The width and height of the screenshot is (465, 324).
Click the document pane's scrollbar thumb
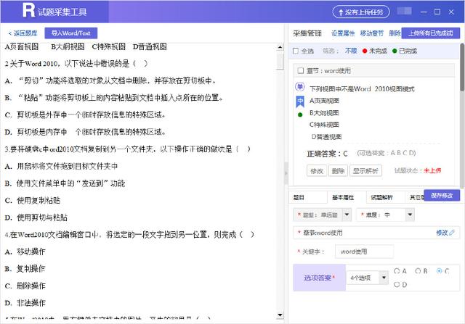point(280,62)
